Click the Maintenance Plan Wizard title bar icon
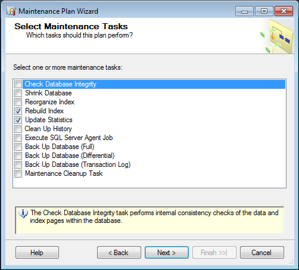Screen dimensions: 299x270 coord(11,11)
